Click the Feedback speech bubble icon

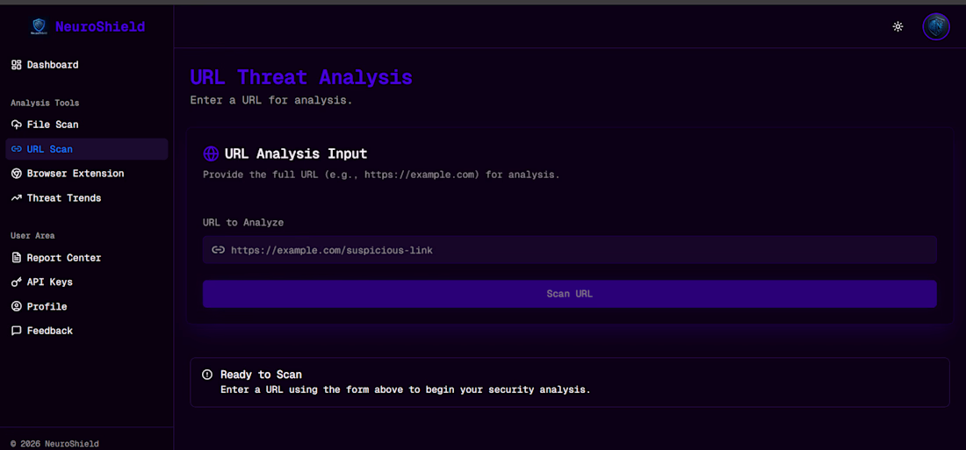pyautogui.click(x=17, y=331)
